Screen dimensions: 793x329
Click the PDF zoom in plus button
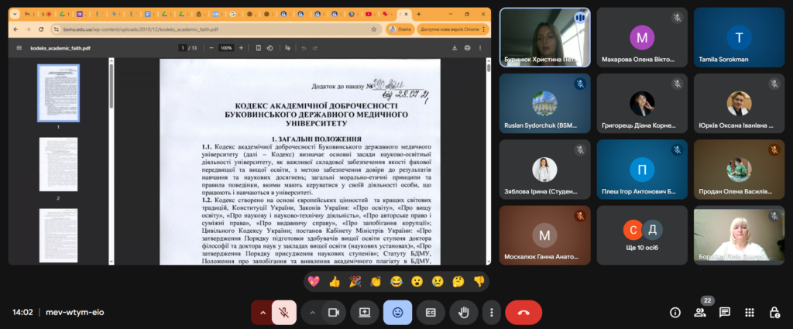241,48
